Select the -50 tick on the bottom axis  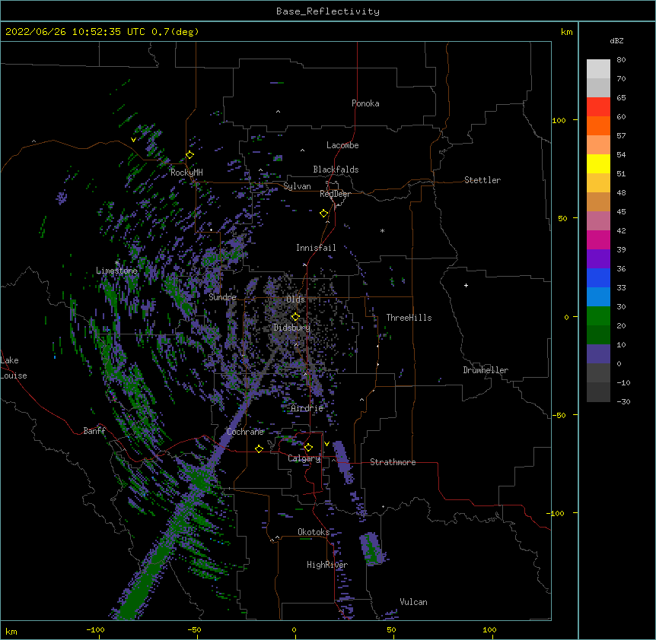tap(194, 630)
